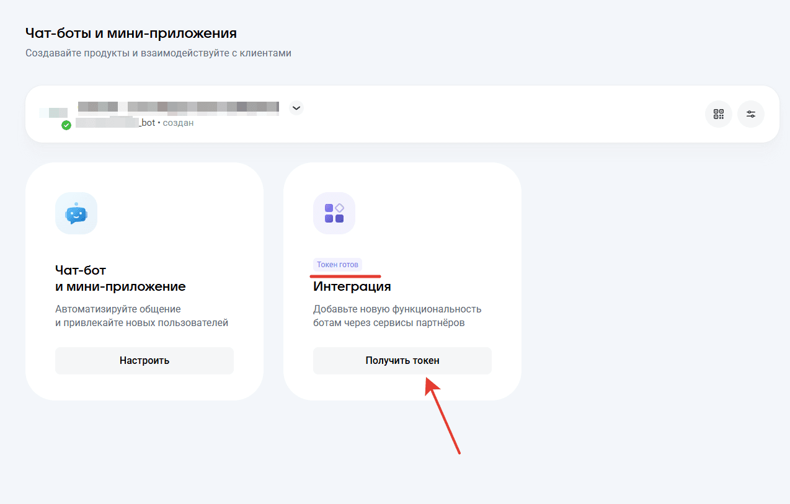This screenshot has height=504, width=790.
Task: Click the subtitle "Создавайте продукты и взаимодействуйте с клиентами"
Action: pyautogui.click(x=158, y=53)
